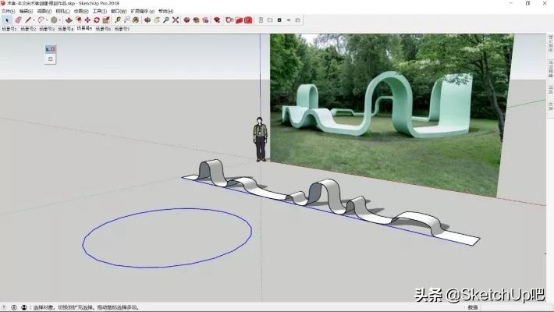This screenshot has height=312, width=554.
Task: Open the 扩展程序 extensions menu
Action: coord(141,12)
